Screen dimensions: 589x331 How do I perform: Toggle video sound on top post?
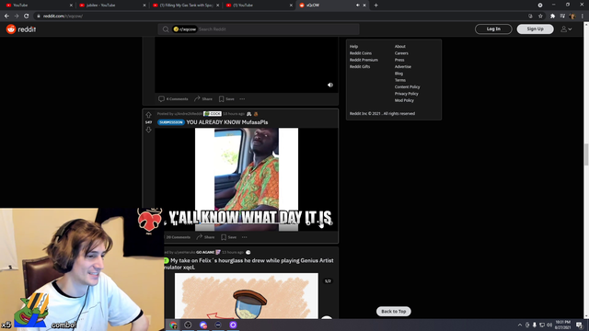point(330,85)
